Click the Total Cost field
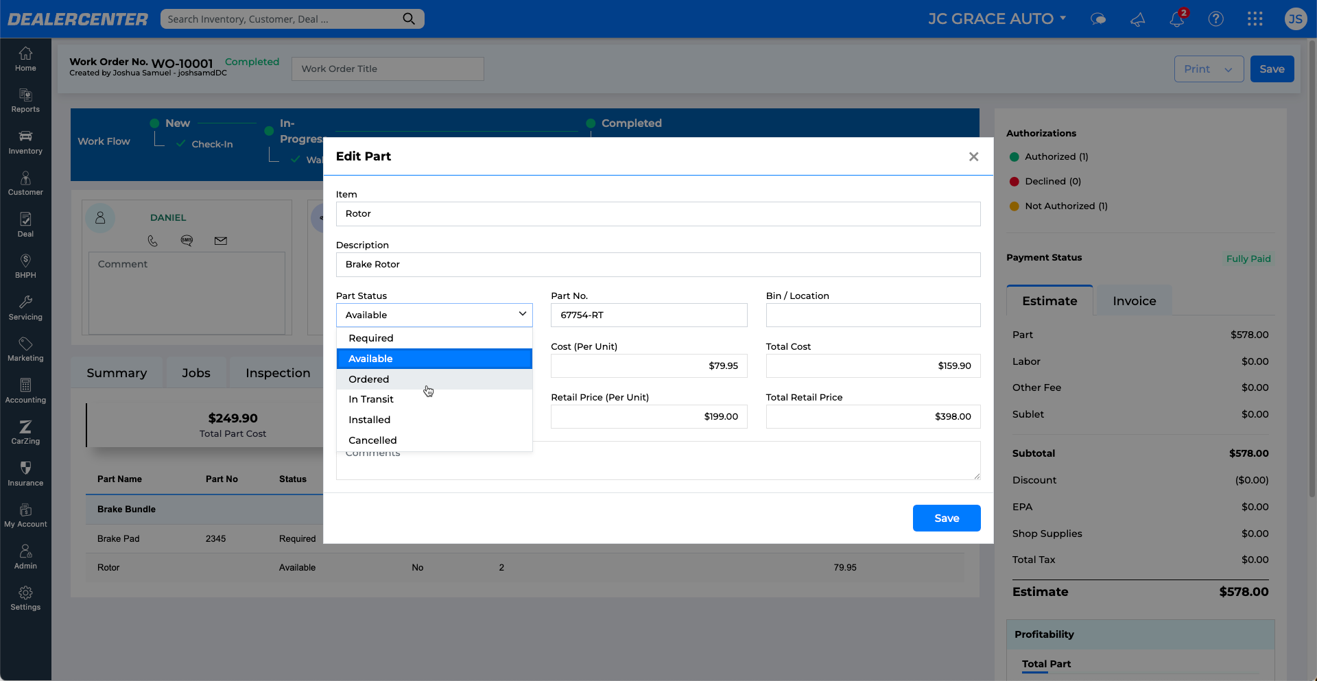Image resolution: width=1317 pixels, height=681 pixels. (873, 366)
